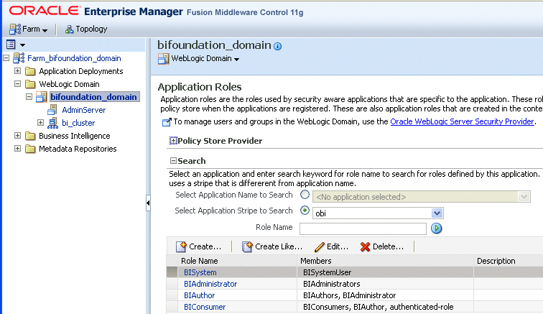
Task: Click the Oracle logo
Action: [x=45, y=11]
